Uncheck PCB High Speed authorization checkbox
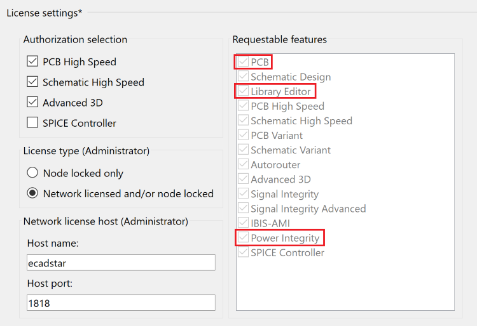The width and height of the screenshot is (477, 326). click(x=32, y=61)
